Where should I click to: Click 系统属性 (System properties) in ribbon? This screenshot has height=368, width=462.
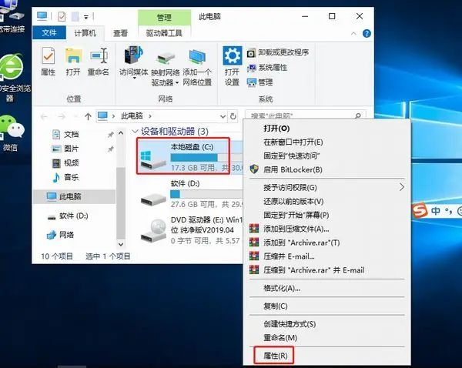pos(272,67)
